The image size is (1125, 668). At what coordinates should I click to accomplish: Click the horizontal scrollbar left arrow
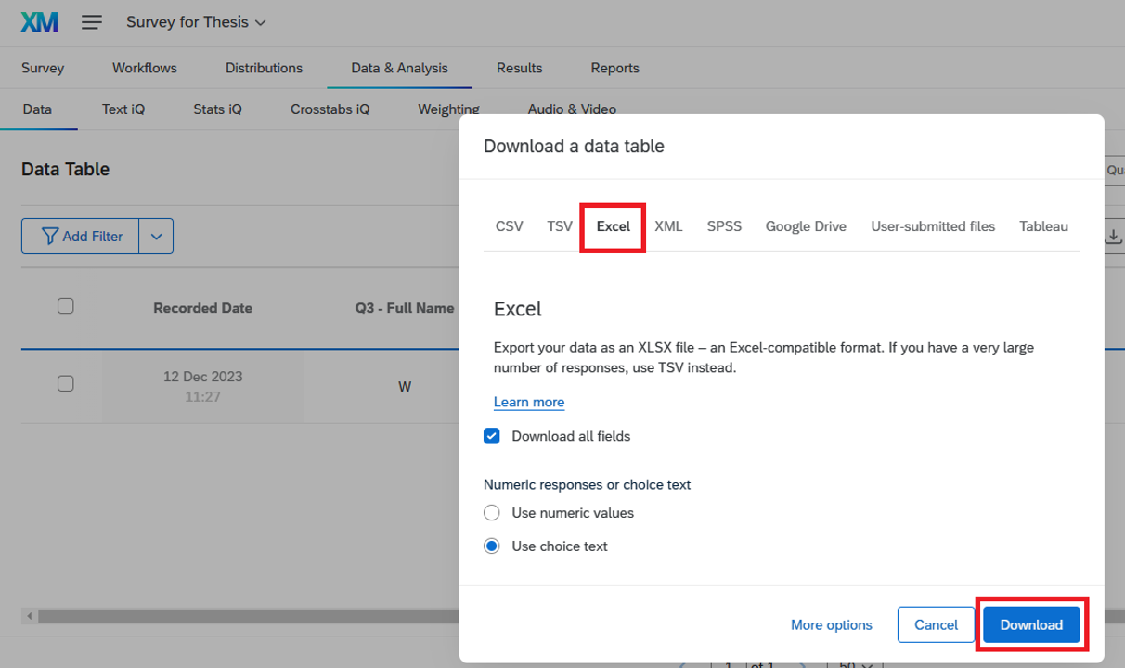tap(30, 616)
